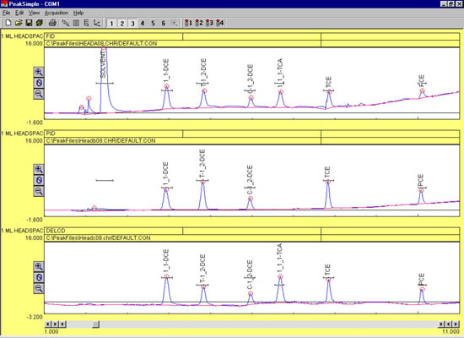Open the View menu
This screenshot has height=338, width=464.
coord(34,13)
